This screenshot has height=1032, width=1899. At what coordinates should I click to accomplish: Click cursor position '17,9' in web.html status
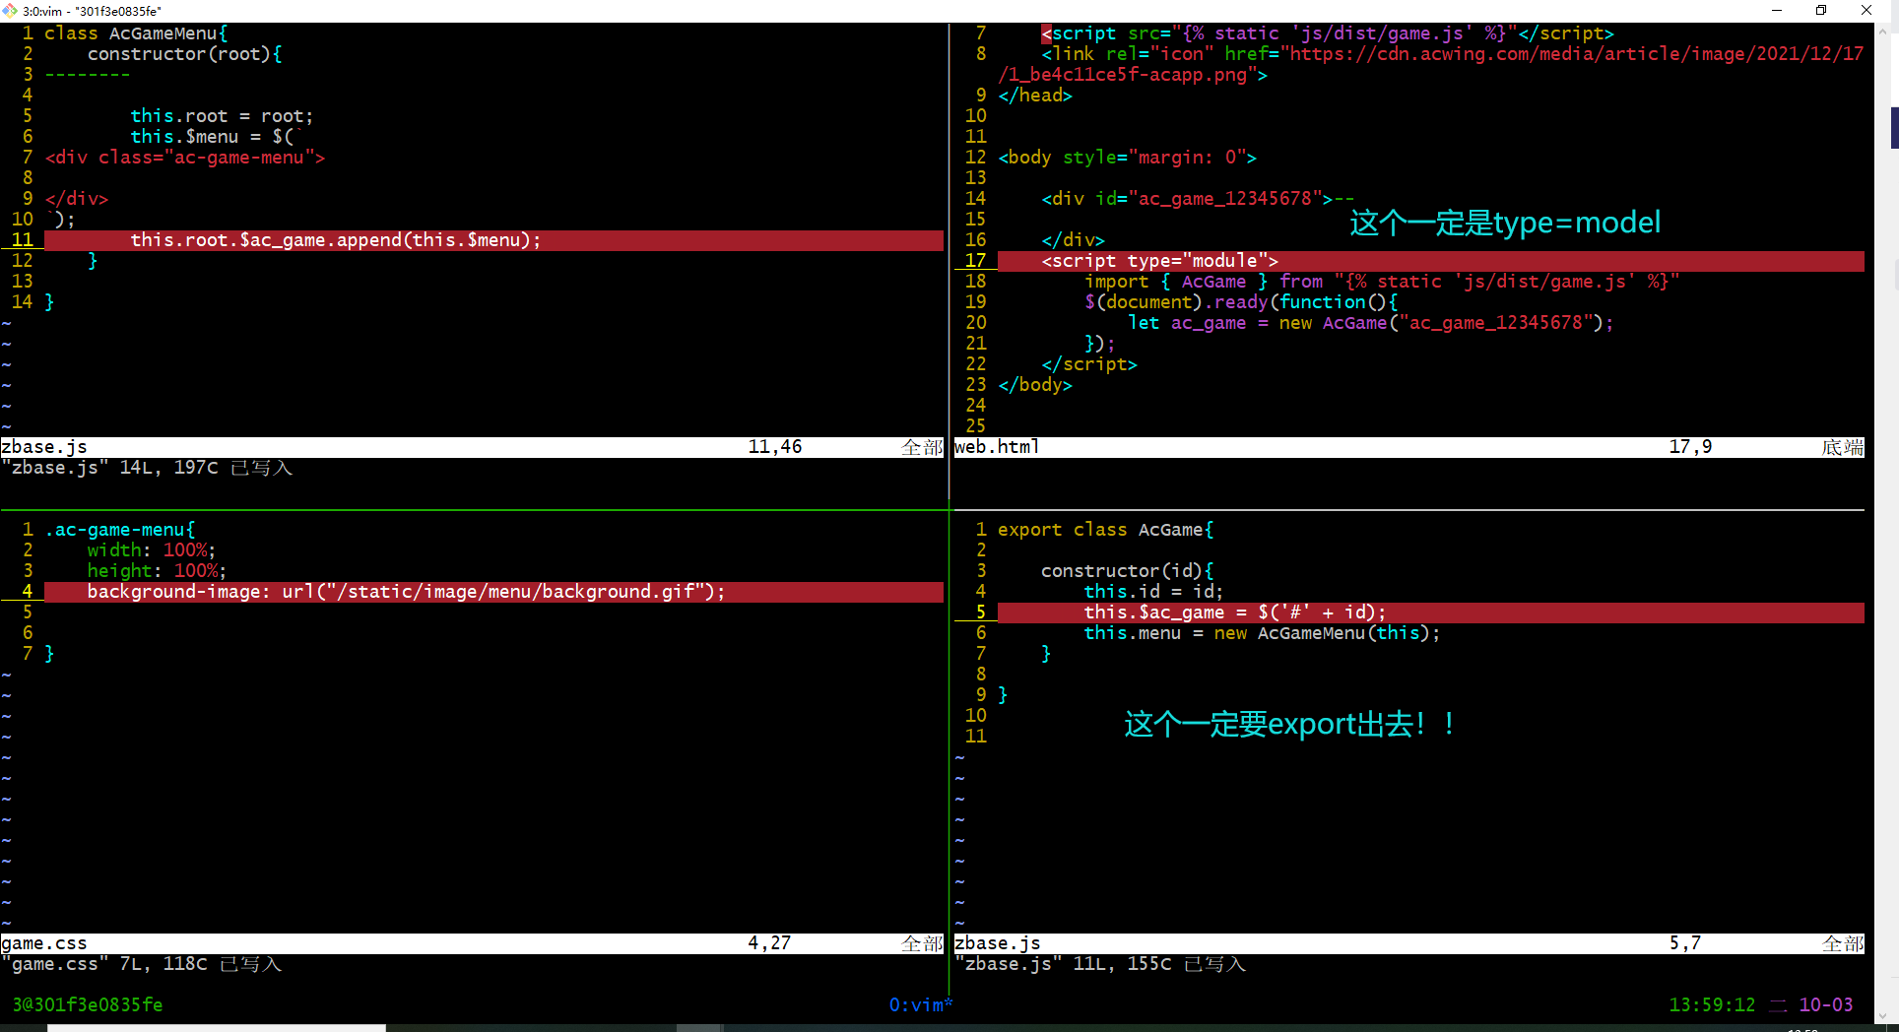pyautogui.click(x=1690, y=447)
